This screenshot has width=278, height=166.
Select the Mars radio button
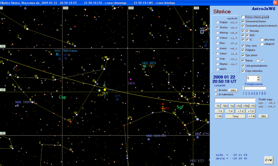[217, 43]
